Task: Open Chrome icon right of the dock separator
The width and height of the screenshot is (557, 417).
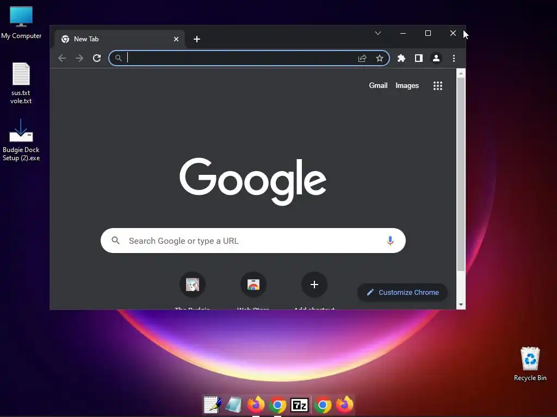Action: pos(323,405)
